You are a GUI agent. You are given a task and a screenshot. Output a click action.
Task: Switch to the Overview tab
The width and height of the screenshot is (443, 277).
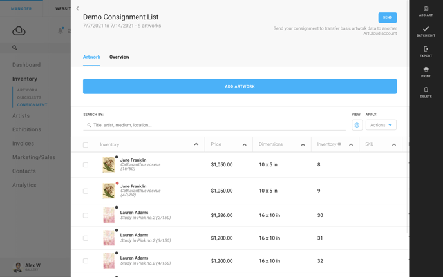click(x=119, y=57)
